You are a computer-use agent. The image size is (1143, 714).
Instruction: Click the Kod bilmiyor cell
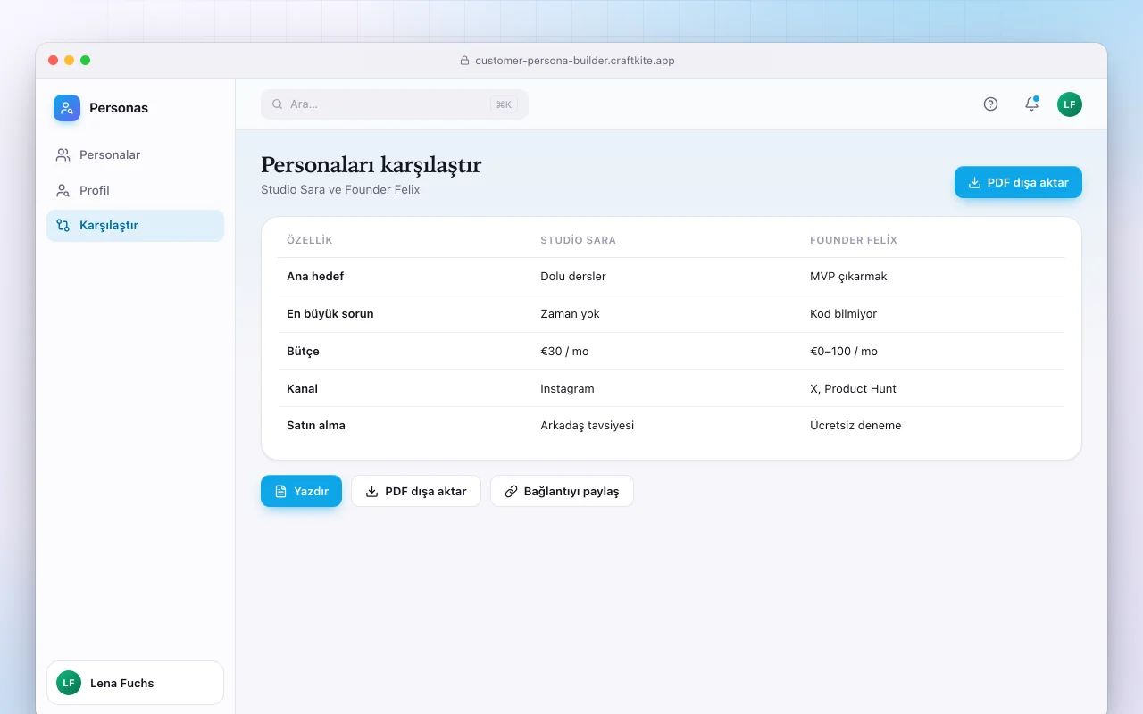click(x=843, y=314)
